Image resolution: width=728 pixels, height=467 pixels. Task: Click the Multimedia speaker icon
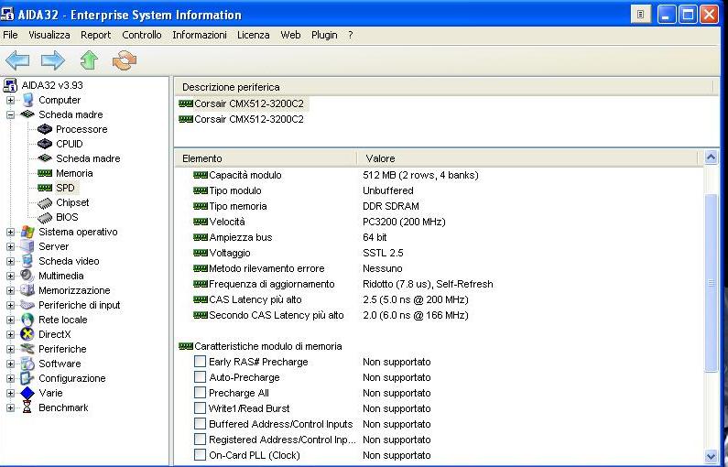[27, 276]
